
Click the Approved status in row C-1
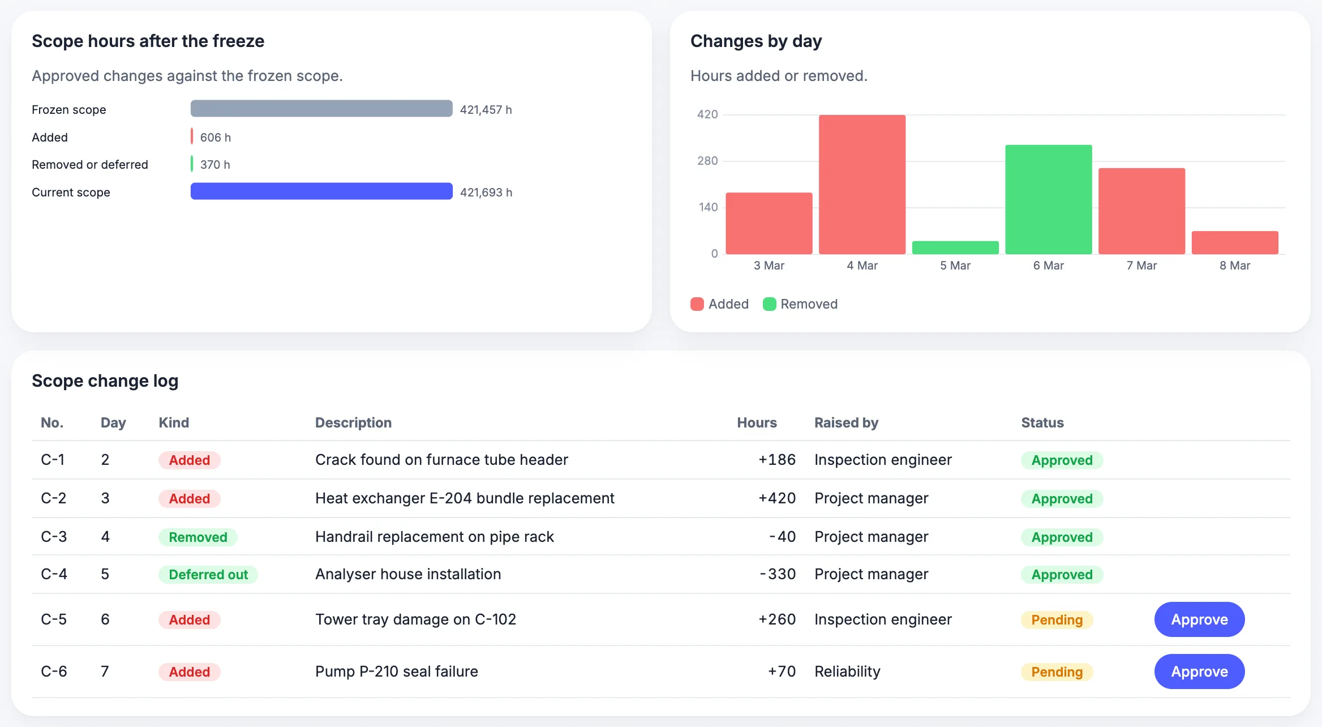(1062, 460)
